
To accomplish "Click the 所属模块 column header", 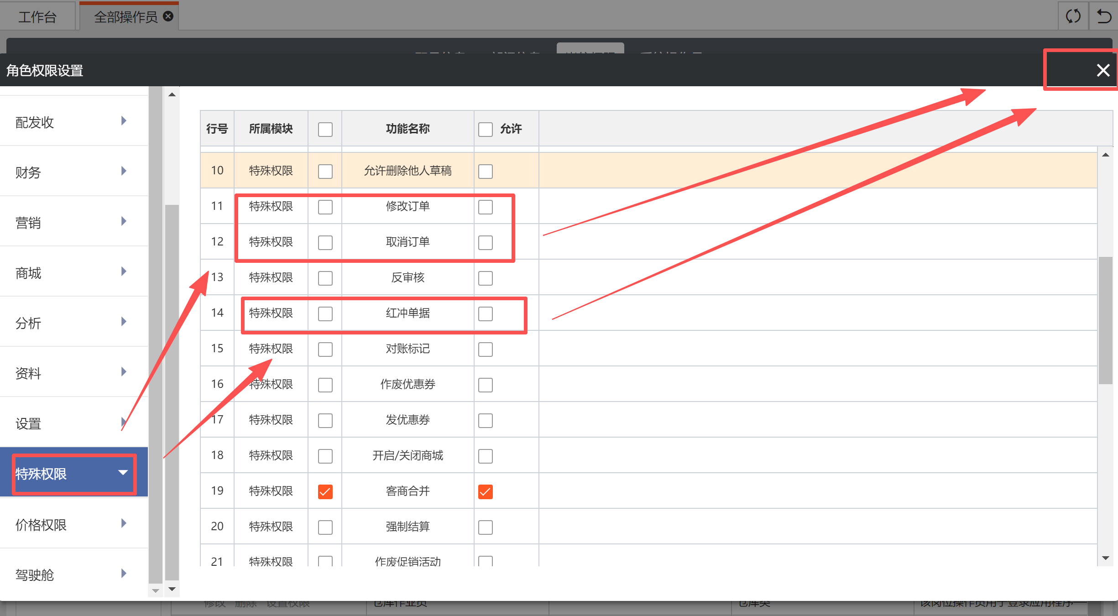I will (x=271, y=129).
